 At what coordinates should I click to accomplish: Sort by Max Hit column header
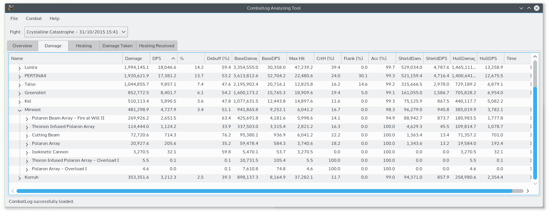click(300, 58)
